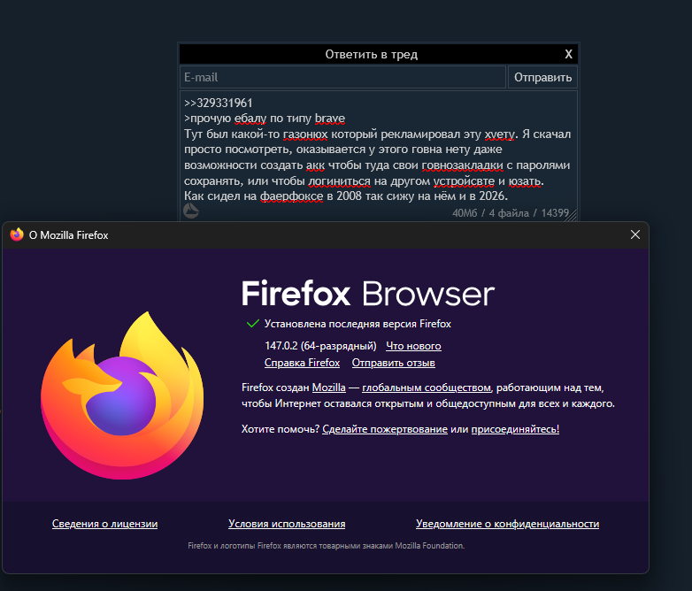
Task: Follow the 'Mozilla' link in description
Action: pyautogui.click(x=329, y=388)
